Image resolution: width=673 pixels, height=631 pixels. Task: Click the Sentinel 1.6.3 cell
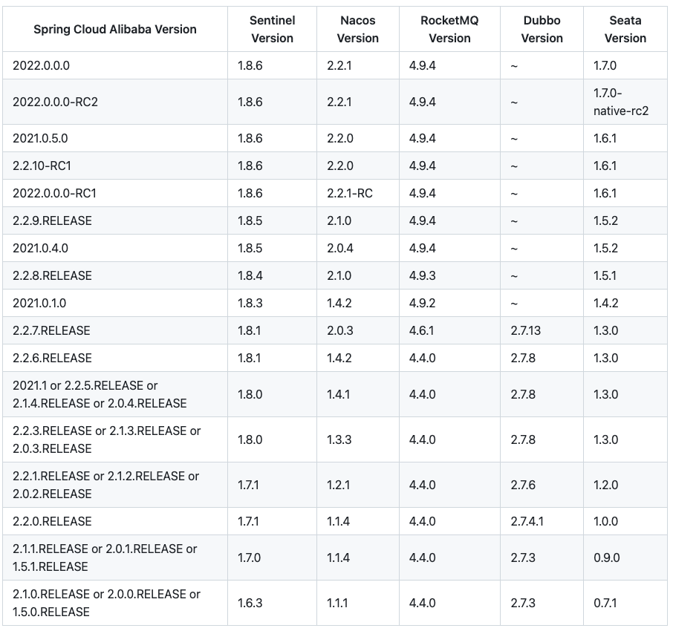[x=250, y=603]
